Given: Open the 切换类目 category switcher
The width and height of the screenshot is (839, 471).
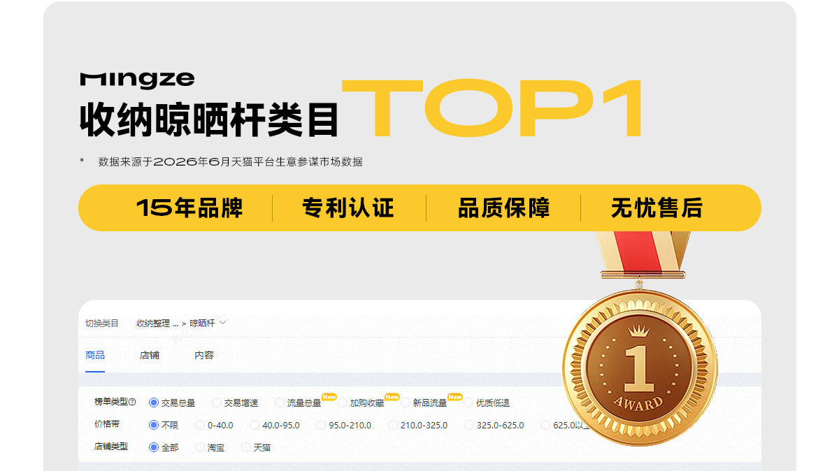Looking at the screenshot, I should click(102, 323).
